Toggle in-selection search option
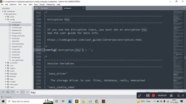Image resolution: width=186 pixels, height=104 pixels. tap(22, 92)
